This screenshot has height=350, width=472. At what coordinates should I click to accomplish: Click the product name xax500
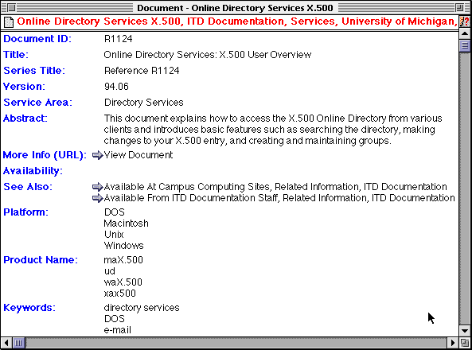[x=120, y=294]
